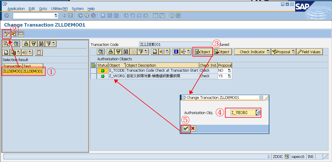Select row selector for S_TCODE row
The image size is (332, 162).
tap(94, 70)
